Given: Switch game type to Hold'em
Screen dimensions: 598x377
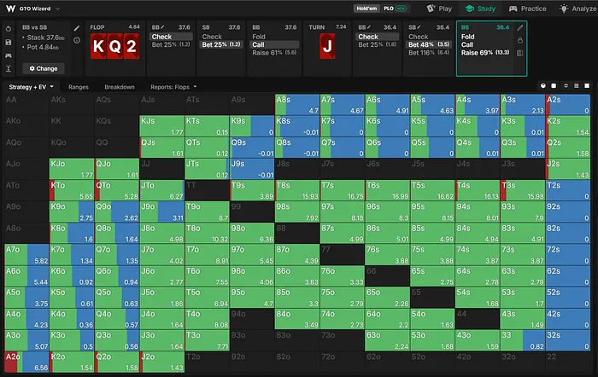Looking at the screenshot, I should [366, 9].
